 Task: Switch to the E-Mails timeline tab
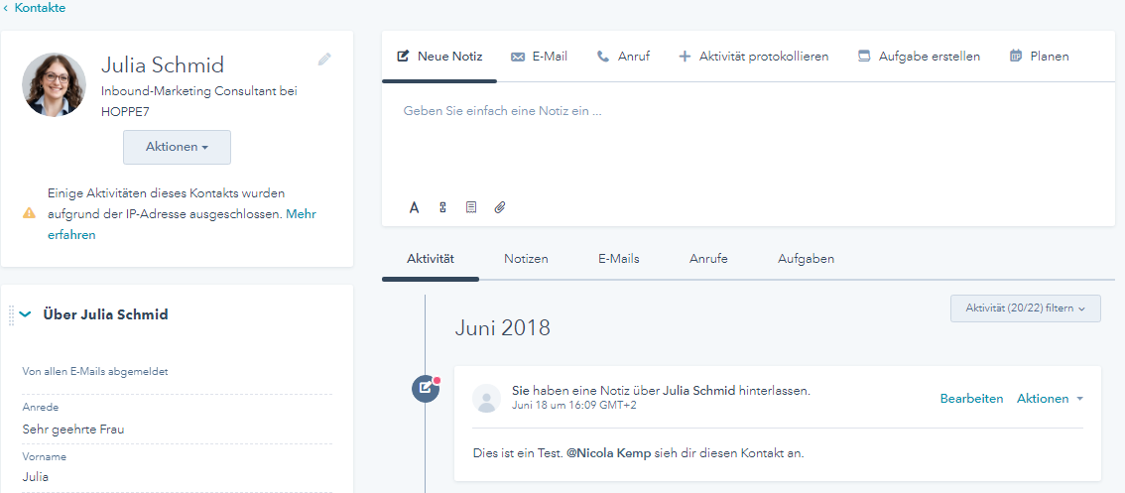(618, 259)
